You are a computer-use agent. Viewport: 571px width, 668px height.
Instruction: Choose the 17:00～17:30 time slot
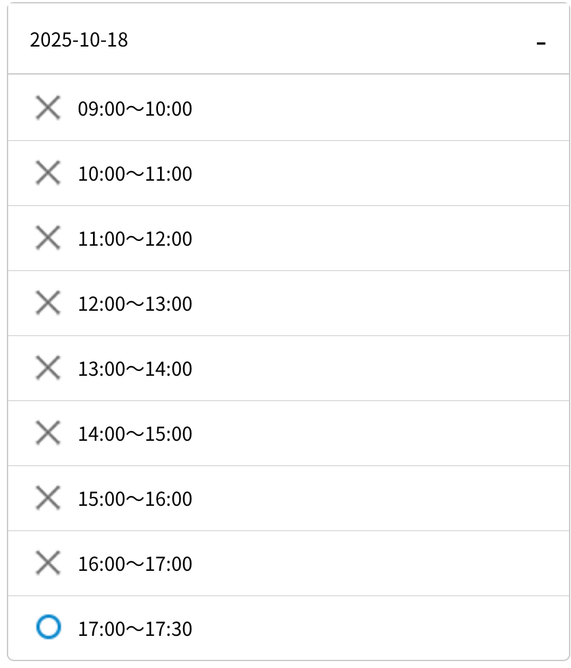click(135, 629)
